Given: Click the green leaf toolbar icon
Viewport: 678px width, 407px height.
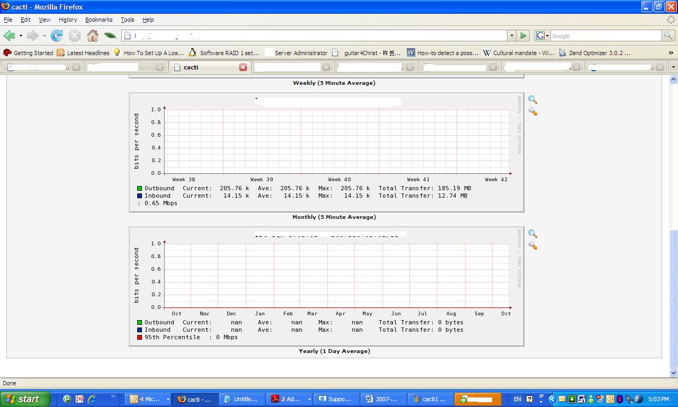Looking at the screenshot, I should (110, 36).
